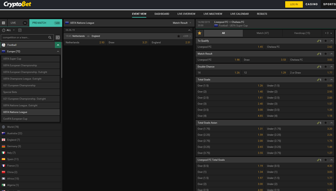The image size is (336, 191).
Task: Click the England flag icon
Action: coord(3,140)
